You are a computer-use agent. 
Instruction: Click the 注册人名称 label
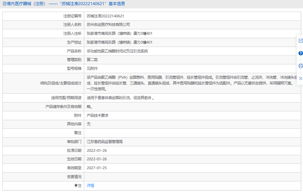coord(72,25)
